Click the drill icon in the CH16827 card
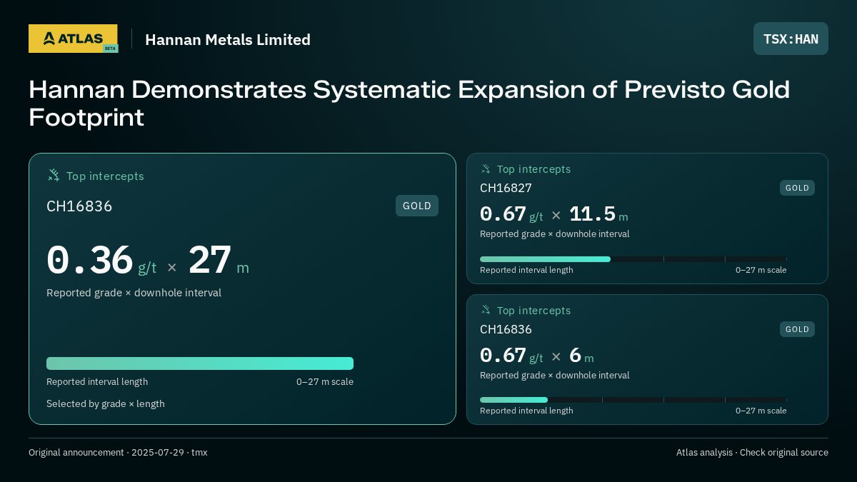 [486, 169]
